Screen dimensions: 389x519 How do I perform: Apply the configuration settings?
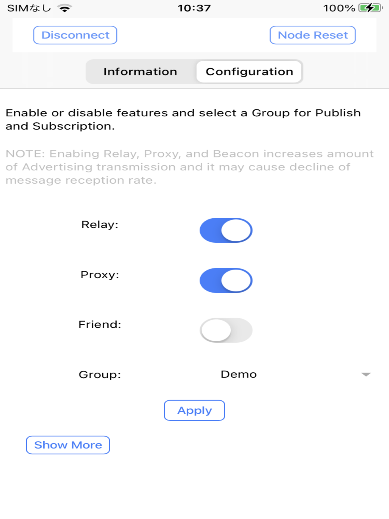click(x=194, y=410)
